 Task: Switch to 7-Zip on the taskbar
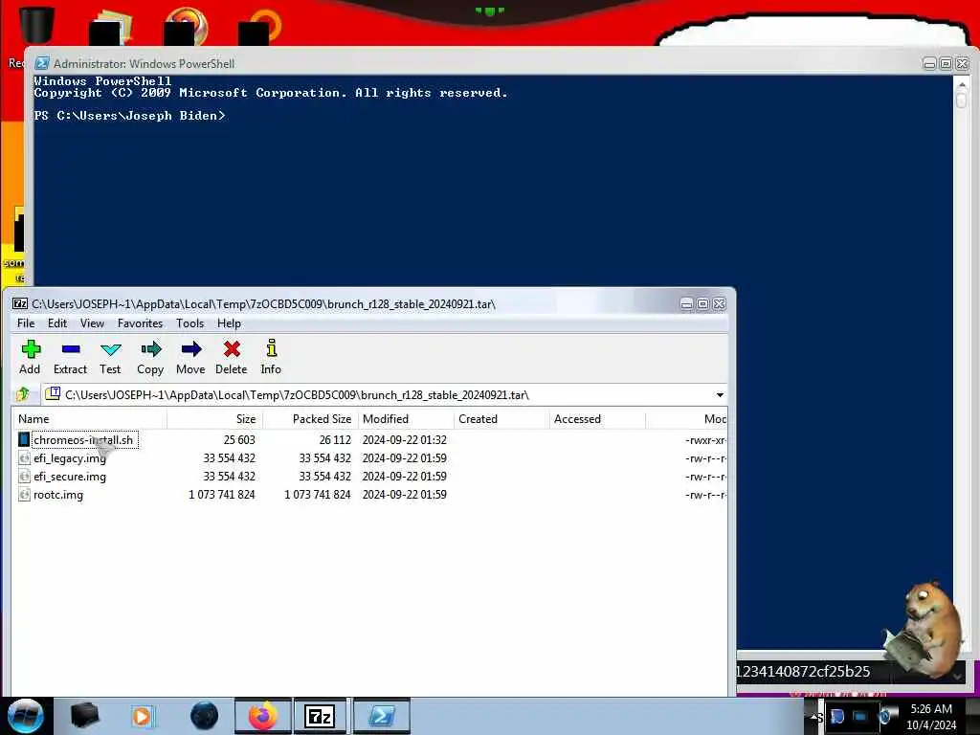[320, 716]
